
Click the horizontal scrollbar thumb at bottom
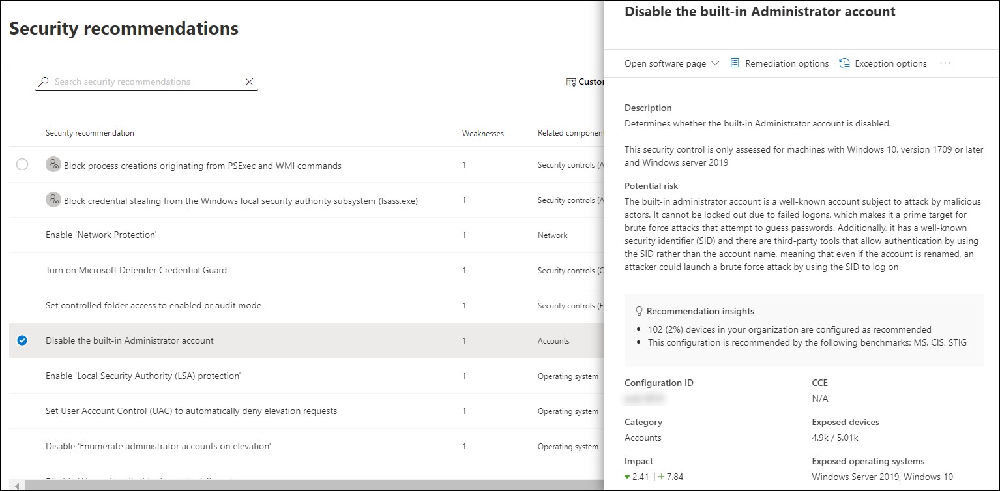tap(313, 485)
